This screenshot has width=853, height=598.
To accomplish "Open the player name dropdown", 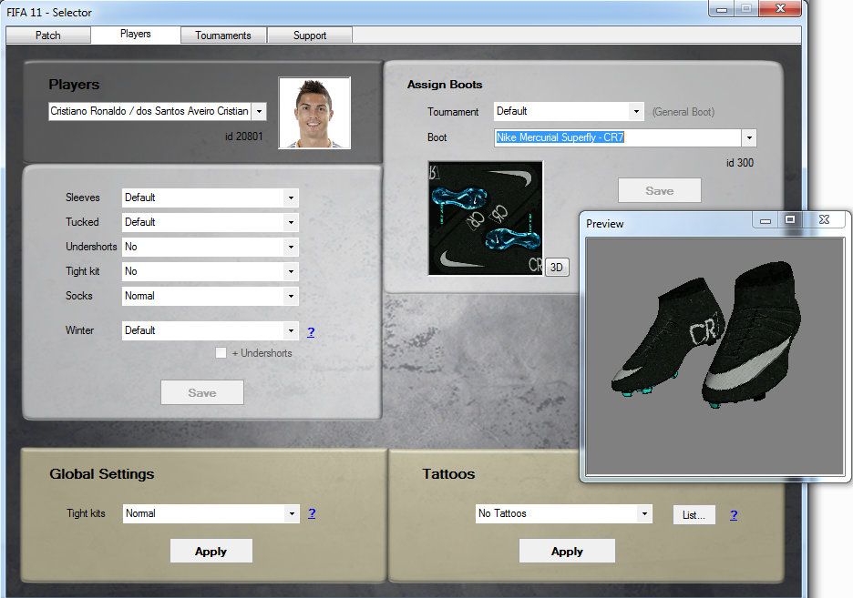I will click(x=259, y=111).
